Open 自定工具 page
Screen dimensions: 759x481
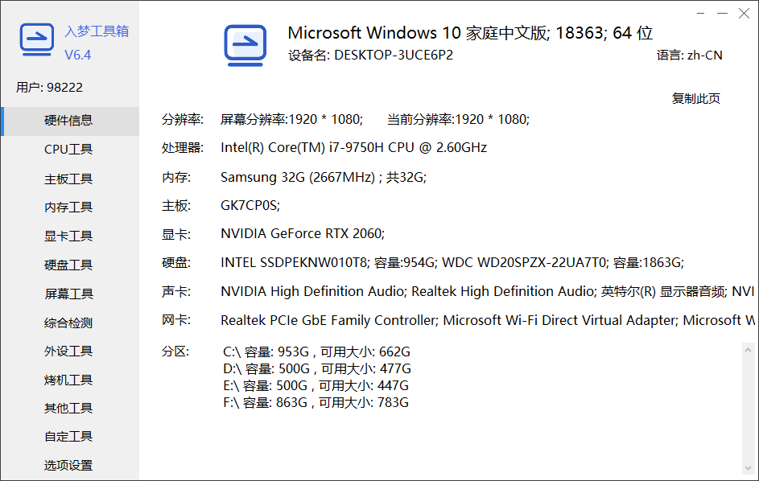click(x=70, y=437)
